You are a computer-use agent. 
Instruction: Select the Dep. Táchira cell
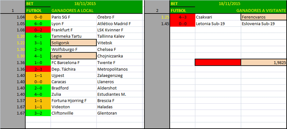coord(74,69)
